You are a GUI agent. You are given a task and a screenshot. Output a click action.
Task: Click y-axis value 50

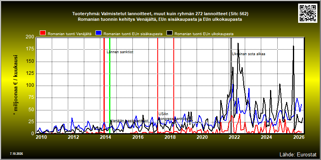pyautogui.click(x=31, y=110)
